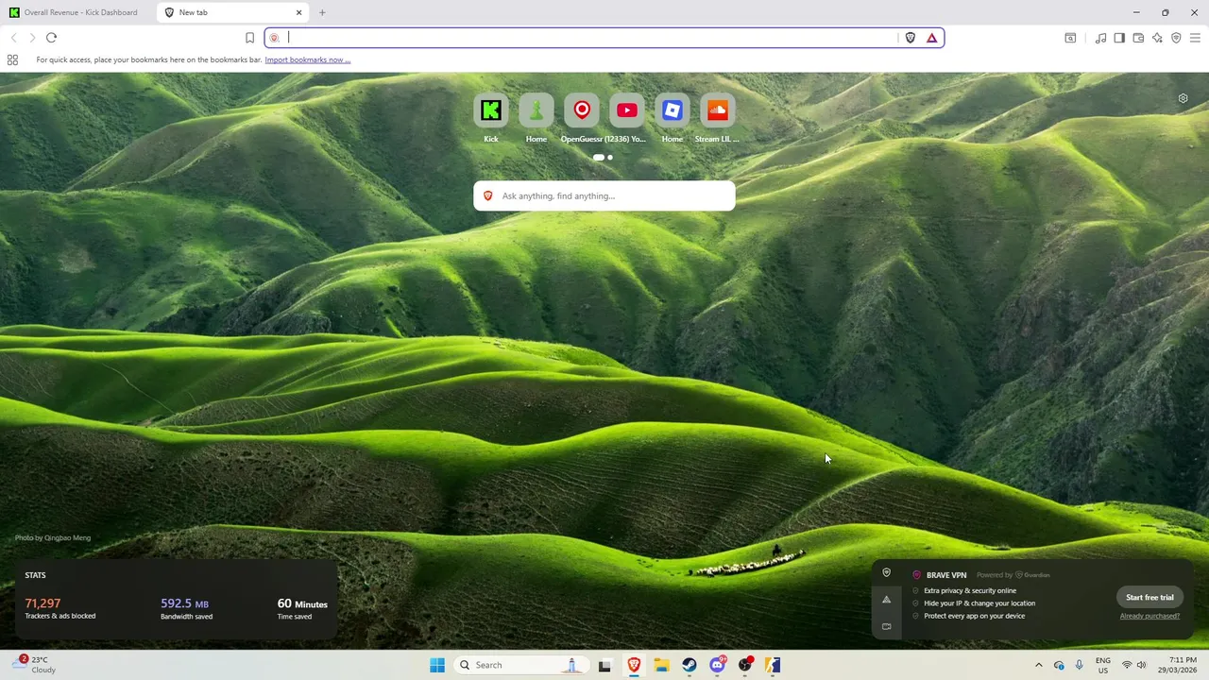Screen dimensions: 1209x680
Task: Click the 71,297 trackers blocked stat
Action: click(x=60, y=608)
